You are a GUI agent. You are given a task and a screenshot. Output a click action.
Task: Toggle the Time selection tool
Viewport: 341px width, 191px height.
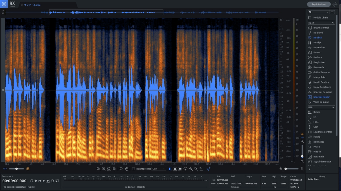pyautogui.click(x=170, y=169)
